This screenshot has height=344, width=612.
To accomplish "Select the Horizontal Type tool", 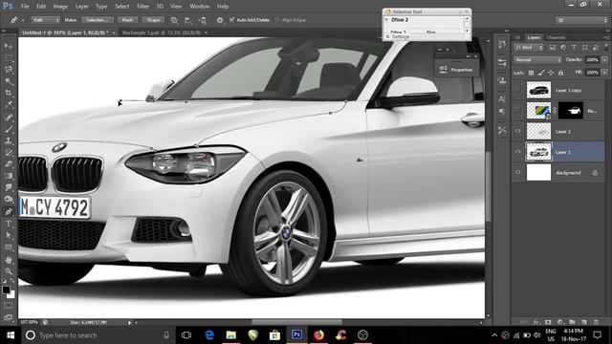I will coord(9,224).
